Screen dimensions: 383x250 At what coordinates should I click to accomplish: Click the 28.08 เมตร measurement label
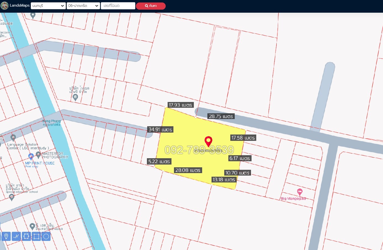[x=188, y=170]
